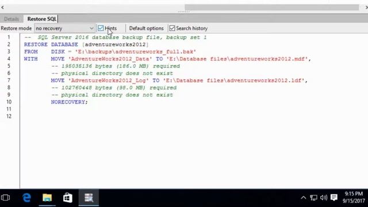
Task: Open the network status tray icon
Action: point(313,198)
